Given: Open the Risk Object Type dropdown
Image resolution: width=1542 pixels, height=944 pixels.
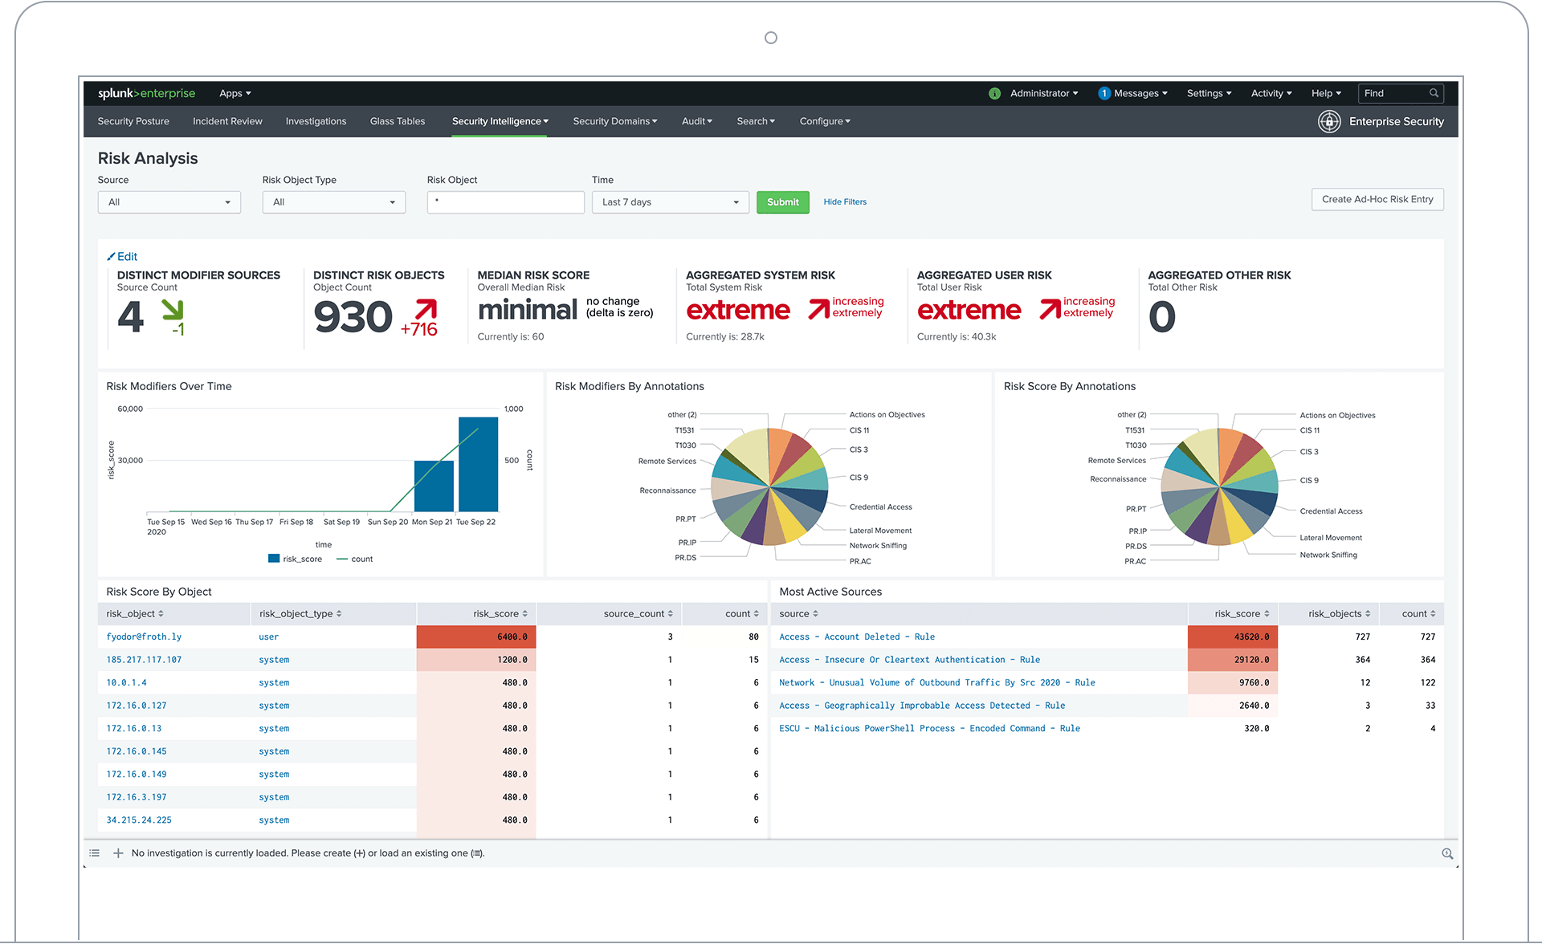Looking at the screenshot, I should (334, 202).
